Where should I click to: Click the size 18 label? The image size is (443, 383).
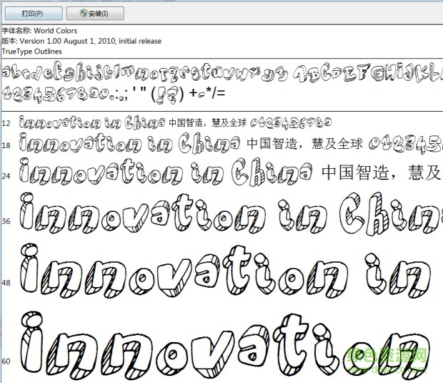pyautogui.click(x=6, y=145)
